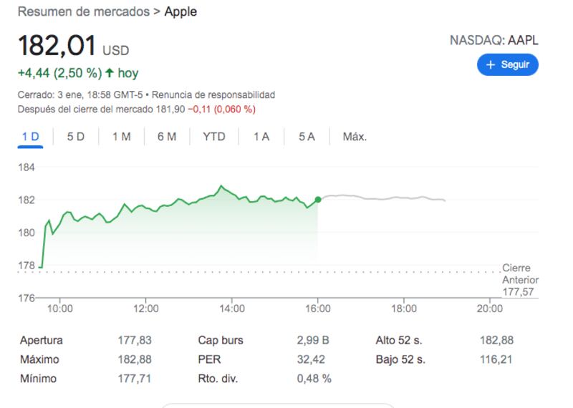Viewport: 573px width, 408px height.
Task: View the 5 A range tab
Action: (x=307, y=137)
